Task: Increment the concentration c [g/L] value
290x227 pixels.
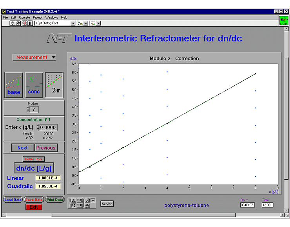Action: click(38, 126)
